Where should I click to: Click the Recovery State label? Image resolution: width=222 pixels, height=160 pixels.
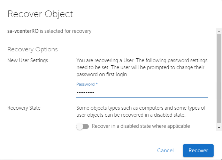(x=24, y=108)
